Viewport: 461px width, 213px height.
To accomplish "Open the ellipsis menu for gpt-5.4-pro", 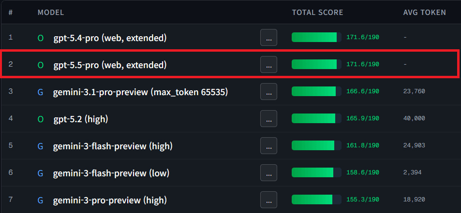I will pos(268,38).
